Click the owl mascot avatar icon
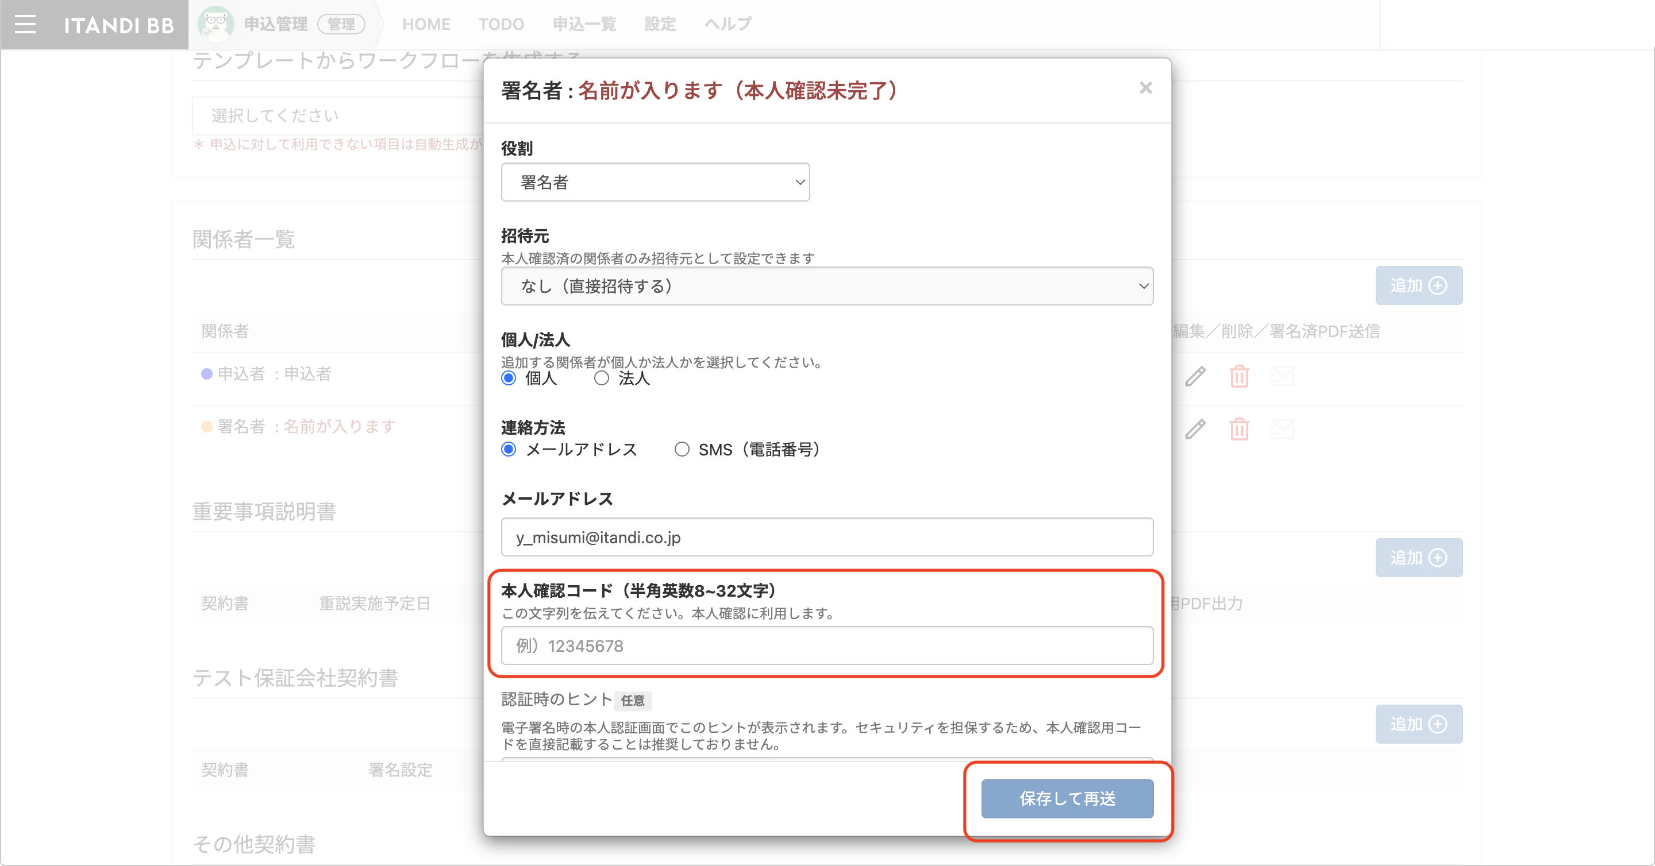Screen dimensions: 1655x866 click(x=215, y=24)
